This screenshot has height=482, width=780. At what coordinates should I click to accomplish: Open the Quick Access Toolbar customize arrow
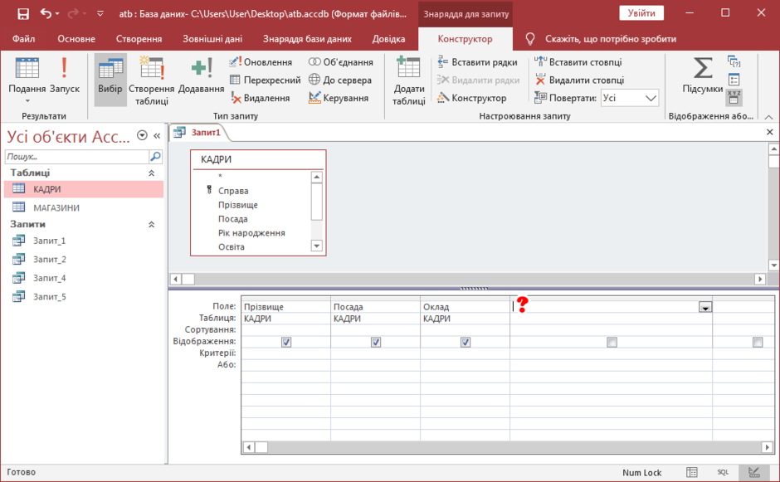[100, 13]
